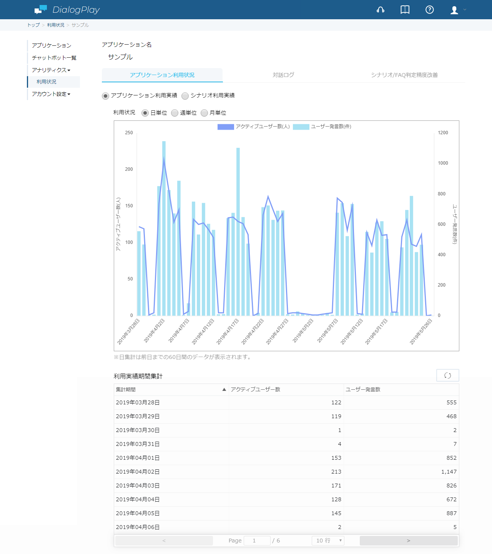Click the 2019年03月28日 table row
This screenshot has width=492, height=554.
[286, 402]
